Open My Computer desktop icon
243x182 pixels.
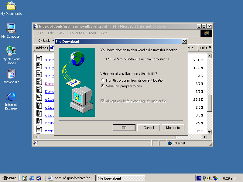11,31
